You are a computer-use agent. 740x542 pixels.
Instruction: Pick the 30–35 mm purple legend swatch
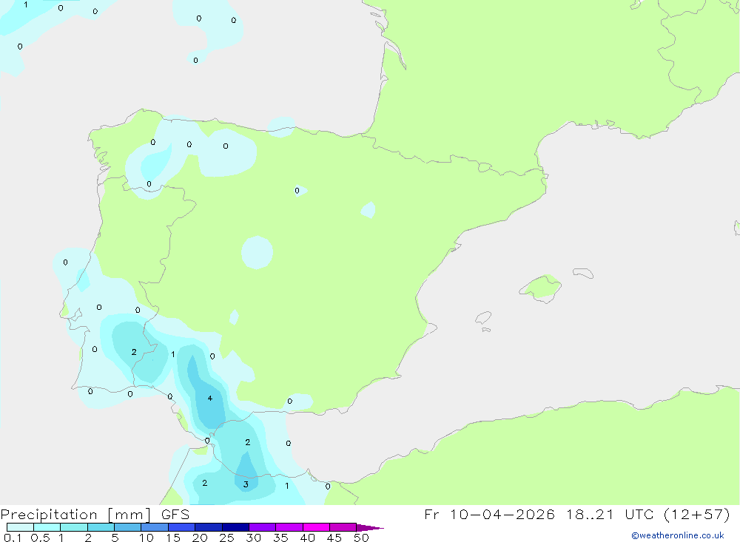tap(263, 527)
